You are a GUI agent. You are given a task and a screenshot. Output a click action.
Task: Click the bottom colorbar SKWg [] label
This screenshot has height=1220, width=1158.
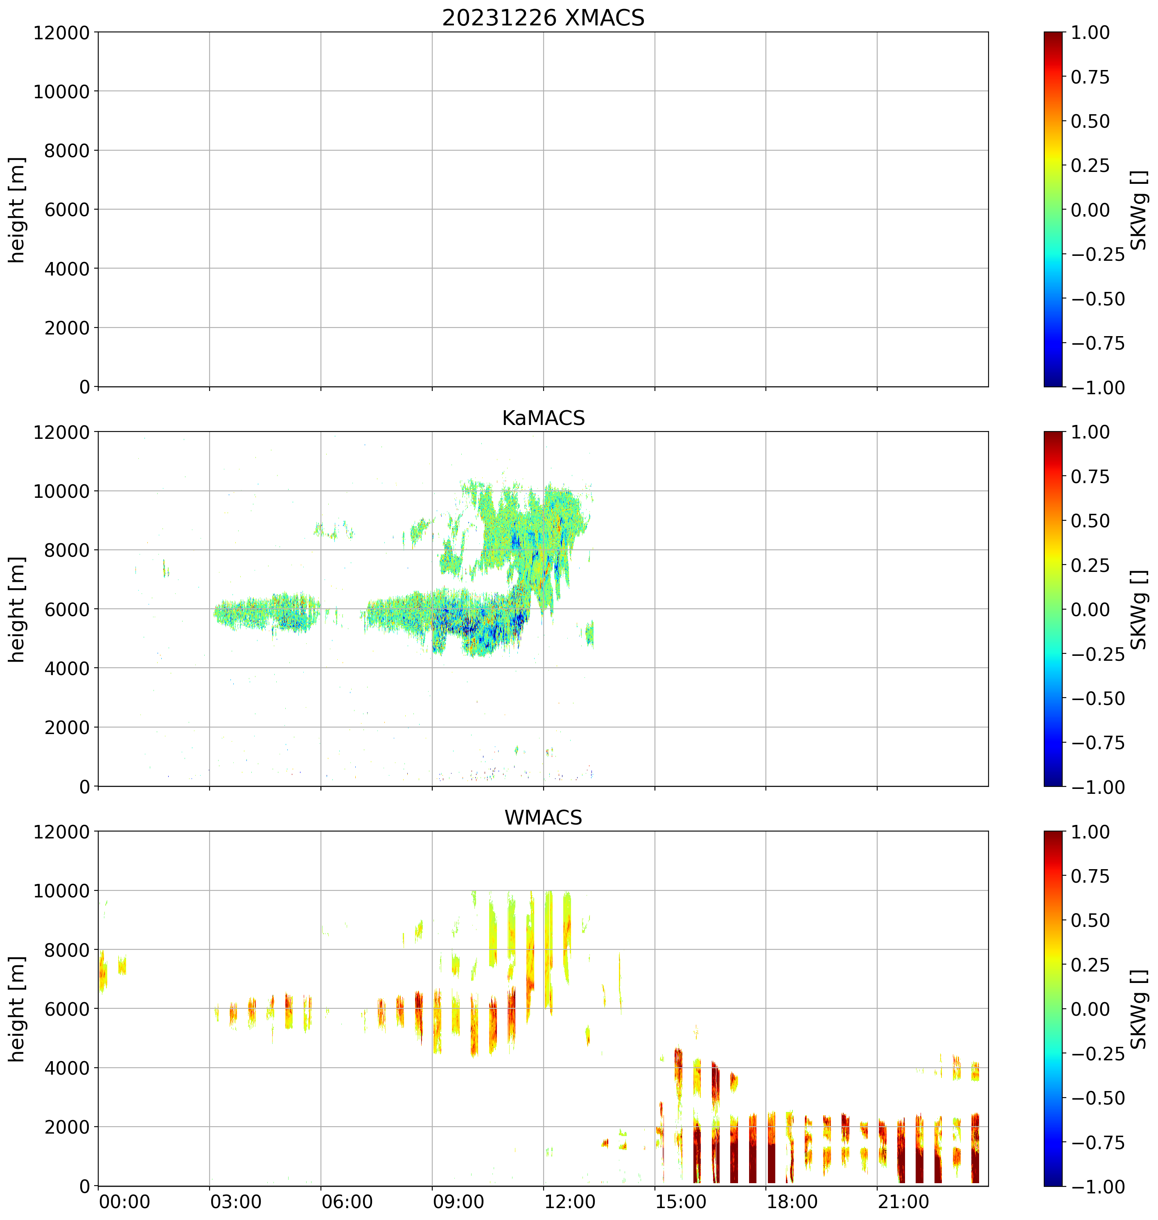click(x=1139, y=1009)
